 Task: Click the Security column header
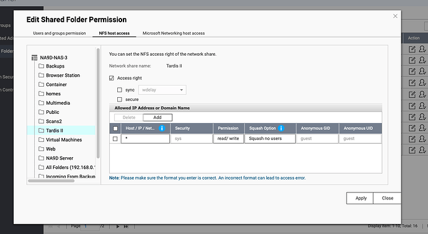192,128
